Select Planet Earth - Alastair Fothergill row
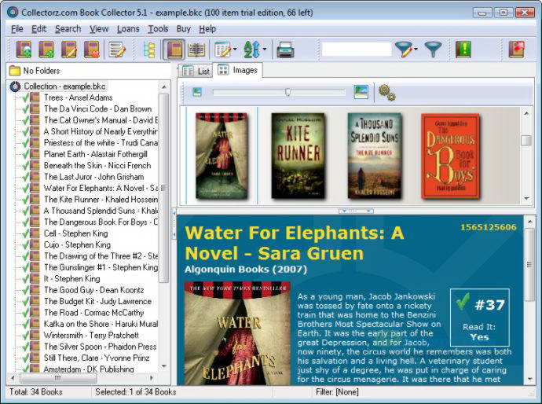 click(x=95, y=154)
